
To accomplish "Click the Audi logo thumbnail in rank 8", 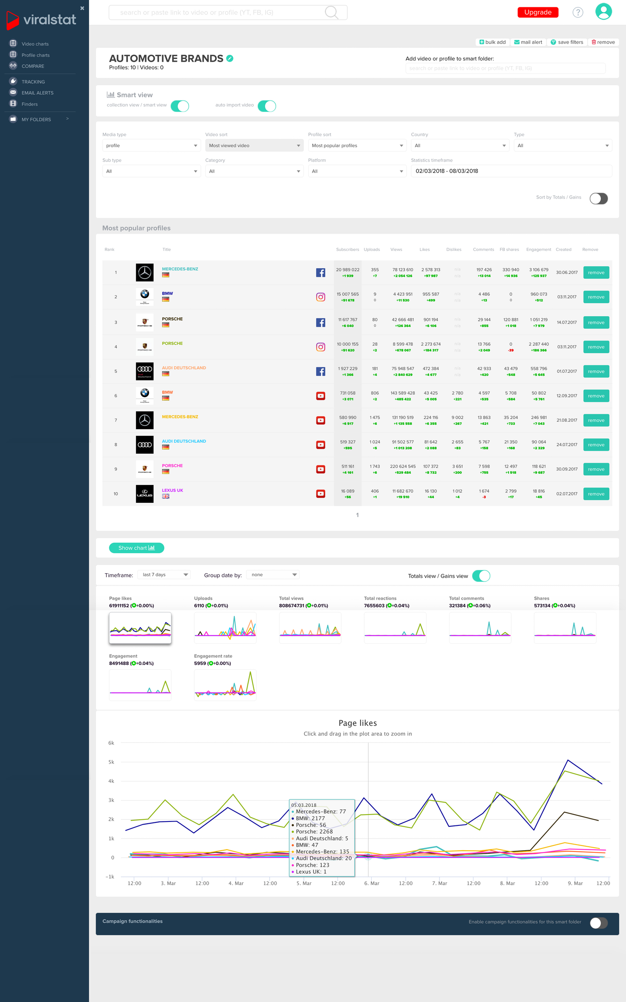I will 145,444.
